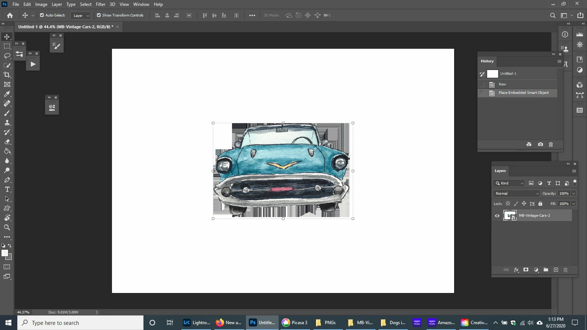Select the Zoom tool in toolbar
The image size is (587, 330).
point(7,228)
